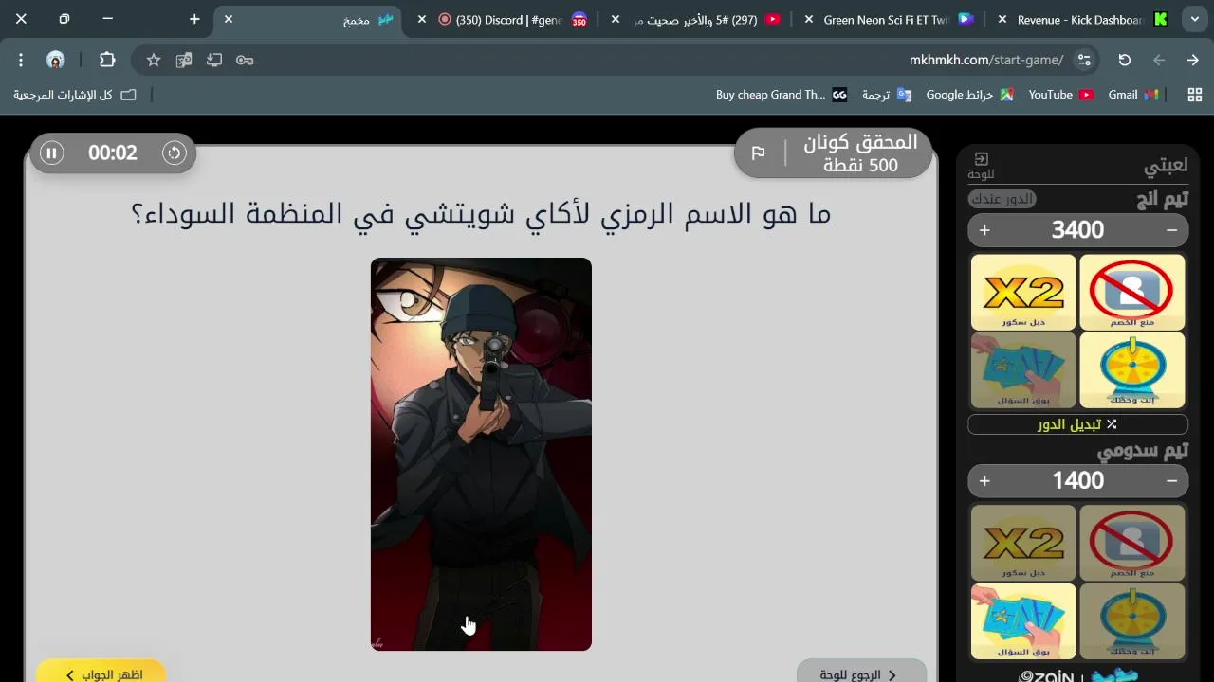Click the flag icon beside المحقق كونان

click(x=759, y=153)
